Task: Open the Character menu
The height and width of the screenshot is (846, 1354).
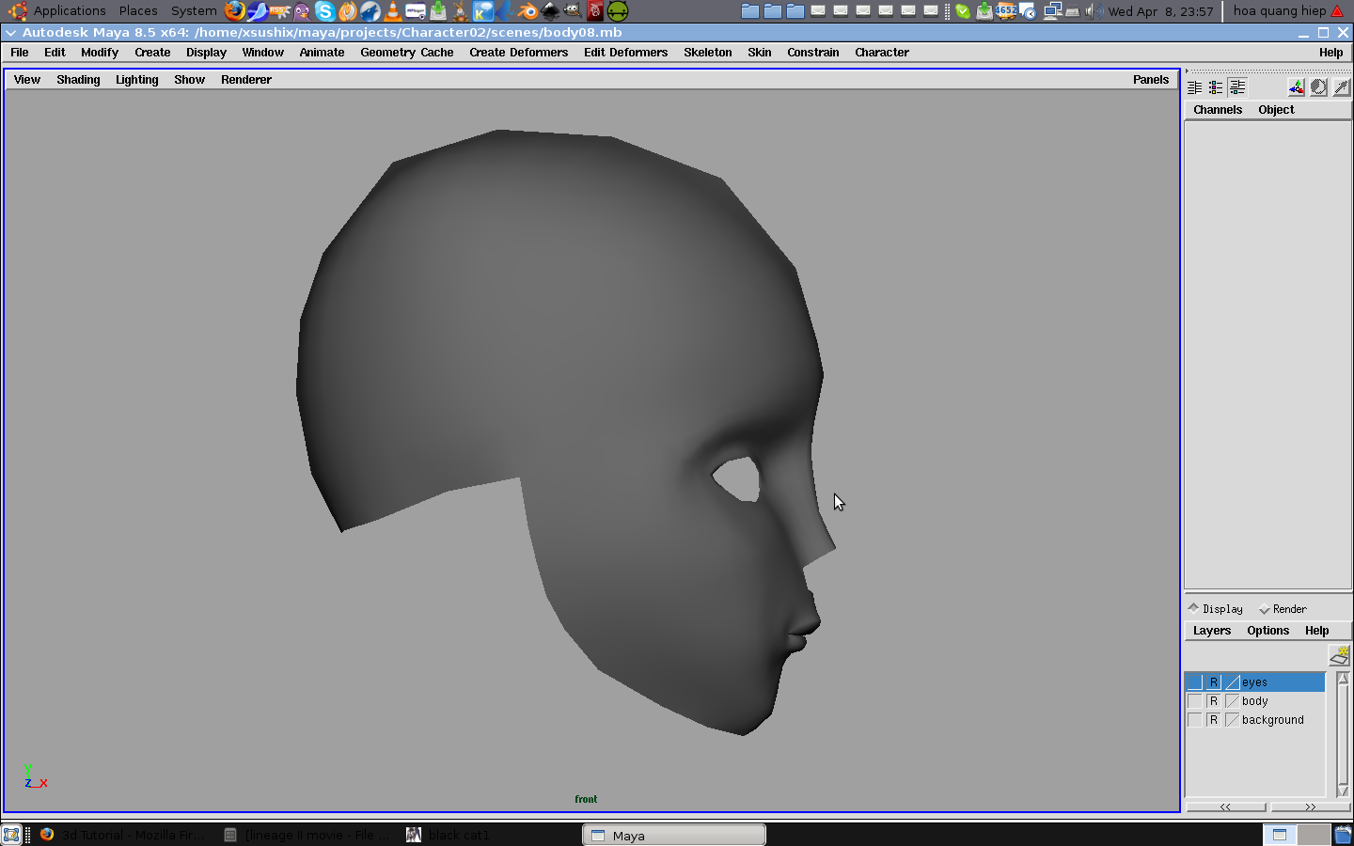Action: (882, 53)
